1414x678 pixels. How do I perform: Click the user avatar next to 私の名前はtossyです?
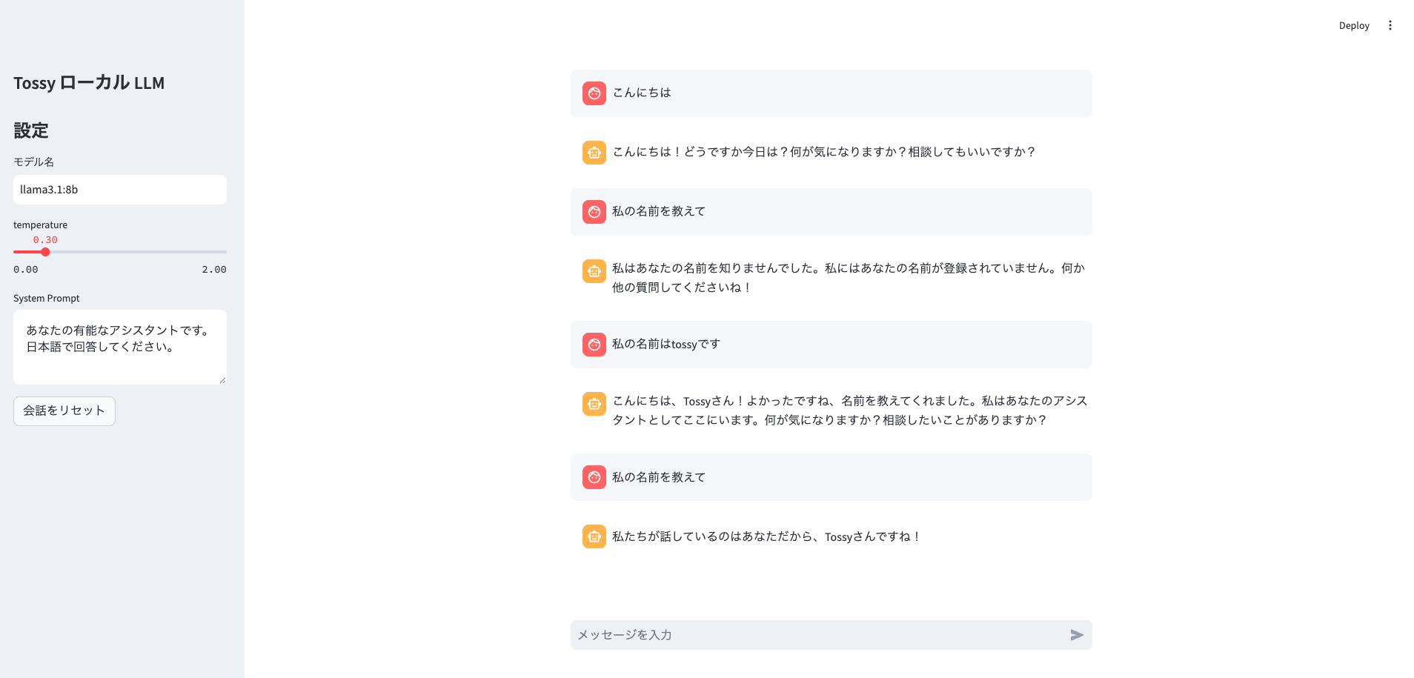click(x=594, y=345)
